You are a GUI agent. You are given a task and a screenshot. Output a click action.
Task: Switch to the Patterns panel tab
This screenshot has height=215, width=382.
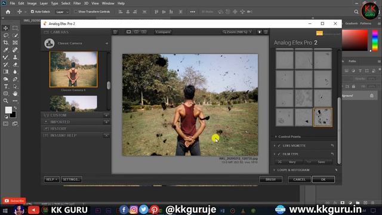[x=365, y=23]
